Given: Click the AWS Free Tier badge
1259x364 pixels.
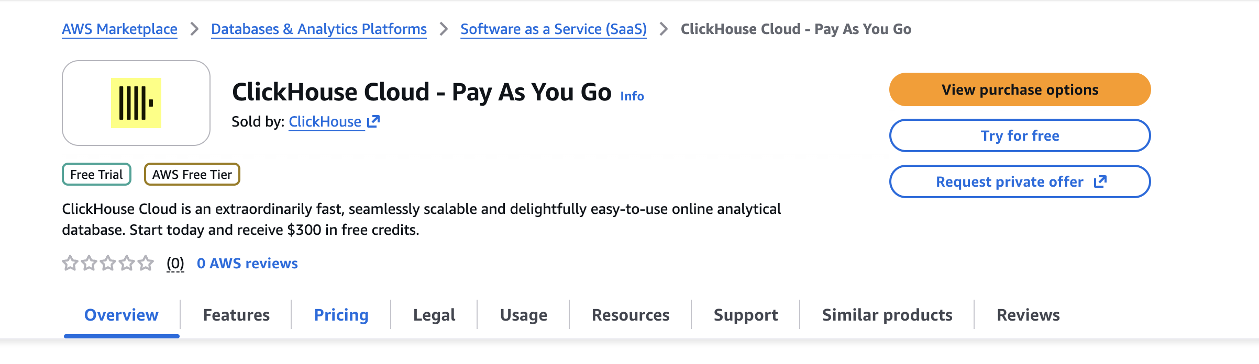Looking at the screenshot, I should (192, 174).
